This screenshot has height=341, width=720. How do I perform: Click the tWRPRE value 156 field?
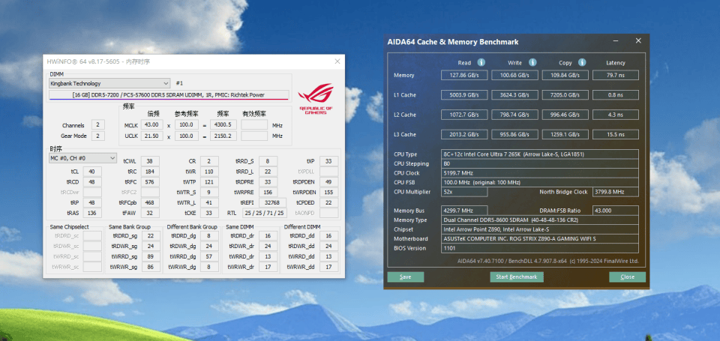(268, 193)
